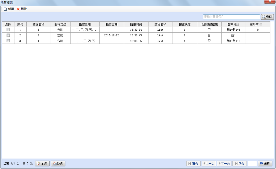This screenshot has width=276, height=169.
Task: Go to next page with 下一页
Action: (x=224, y=163)
